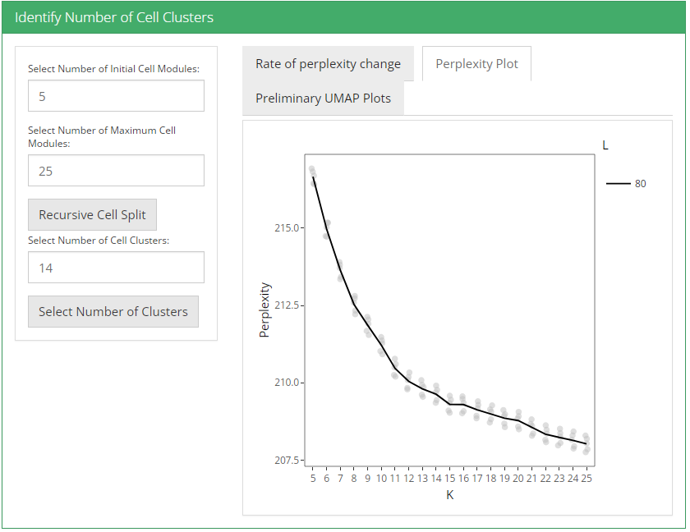The height and width of the screenshot is (532, 690).
Task: Click the Initial Cell Modules input field
Action: coord(116,96)
